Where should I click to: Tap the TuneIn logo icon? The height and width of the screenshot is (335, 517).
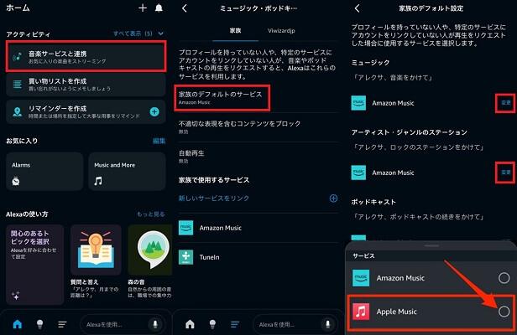coord(185,257)
